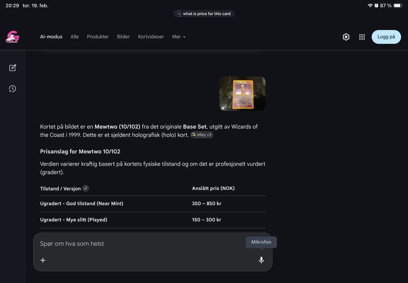Select the '150 – 300 kr' price cell
Screen dimensions: 408x283
pos(207,220)
